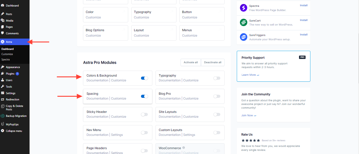Open Customize link for Colors & Background module
This screenshot has height=154, width=359.
point(119,80)
